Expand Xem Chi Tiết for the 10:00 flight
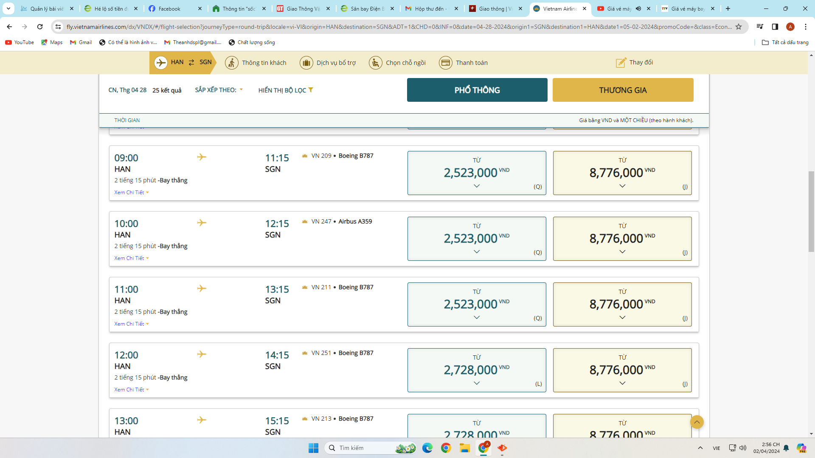815x458 pixels. pos(132,258)
